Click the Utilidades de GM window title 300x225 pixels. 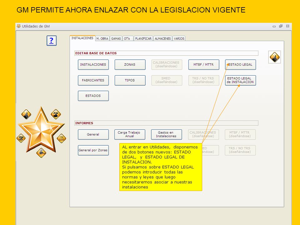[36, 26]
